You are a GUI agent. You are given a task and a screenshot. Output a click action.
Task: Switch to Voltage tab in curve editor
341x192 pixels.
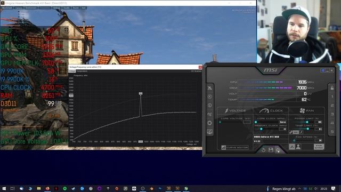point(72,71)
